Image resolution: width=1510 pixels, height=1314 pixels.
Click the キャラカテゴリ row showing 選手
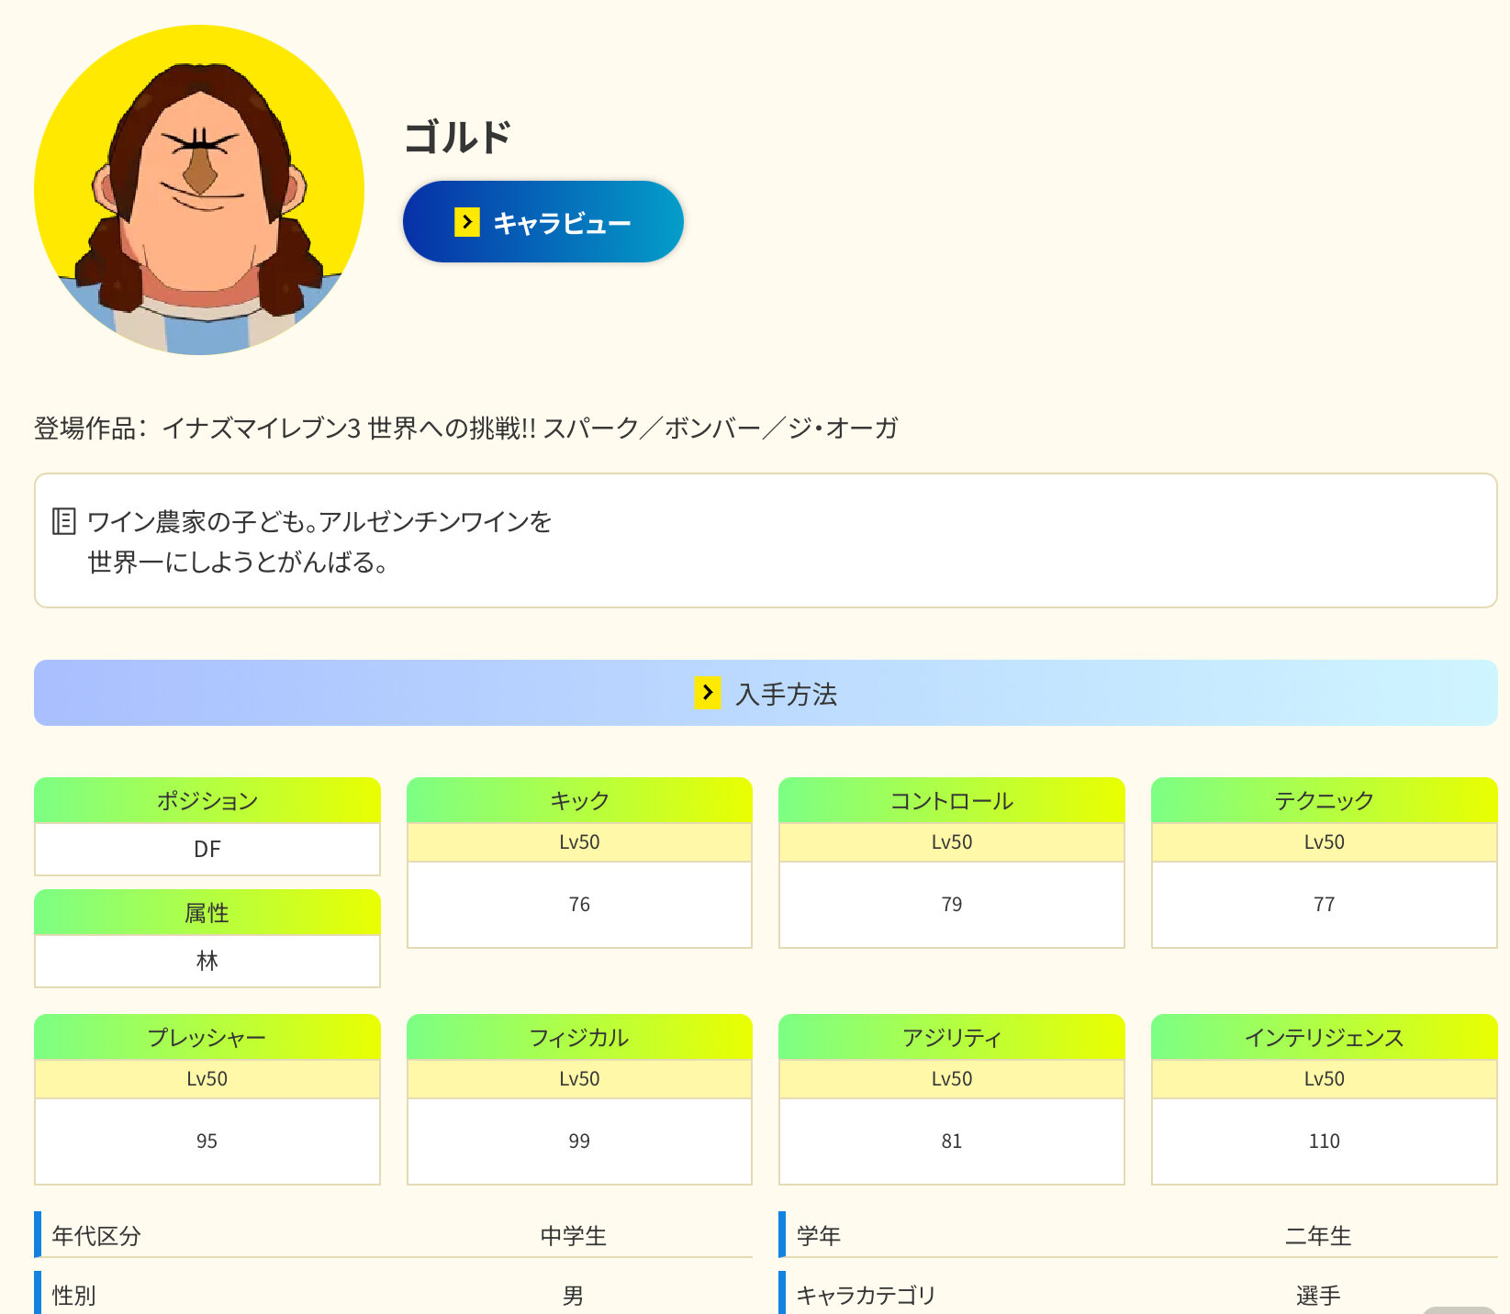[1138, 1295]
